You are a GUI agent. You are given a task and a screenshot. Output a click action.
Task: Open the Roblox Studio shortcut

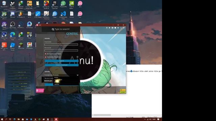tap(12, 47)
